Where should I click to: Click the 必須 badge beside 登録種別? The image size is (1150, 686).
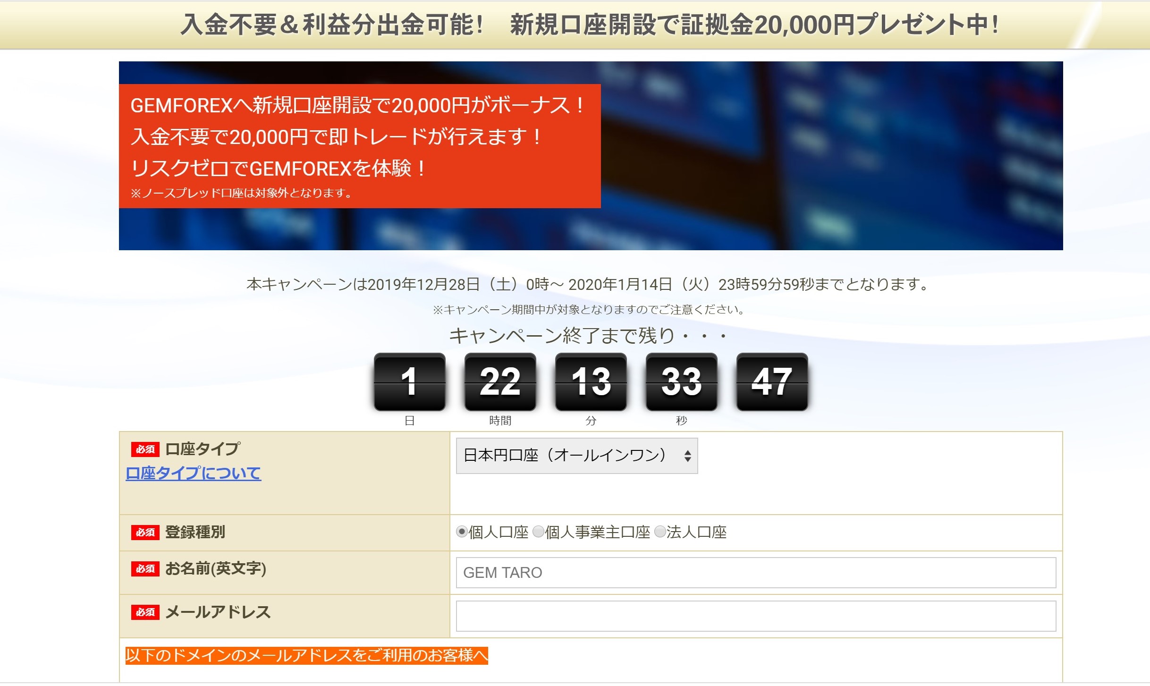[x=145, y=532]
